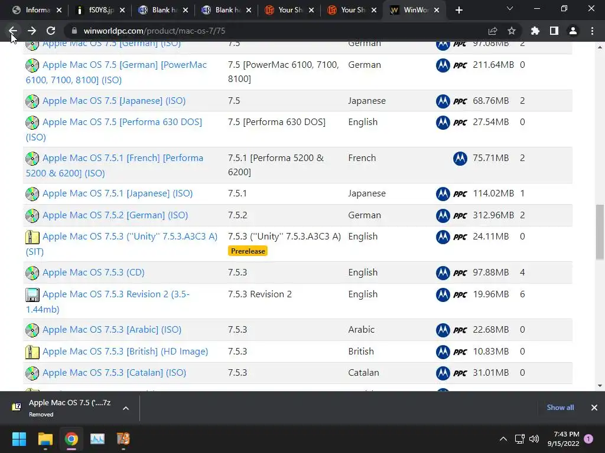Open Apple Mac OS 7.5.3 [Arabic] (ISO) link
605x453 pixels.
[x=112, y=330]
